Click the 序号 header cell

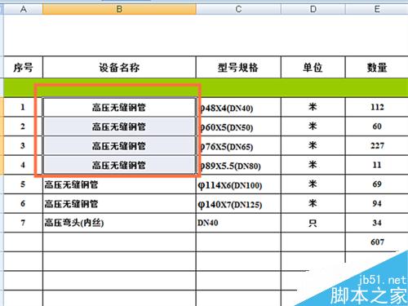(x=23, y=67)
